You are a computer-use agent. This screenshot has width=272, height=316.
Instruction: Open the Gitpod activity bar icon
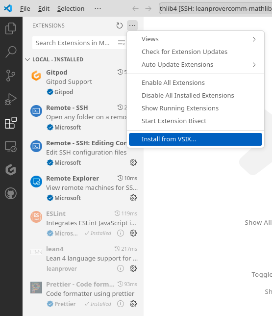click(x=11, y=170)
